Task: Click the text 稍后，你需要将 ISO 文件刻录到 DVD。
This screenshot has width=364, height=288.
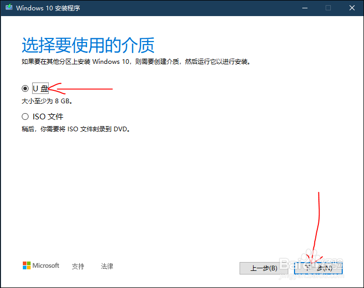Action: [76, 129]
